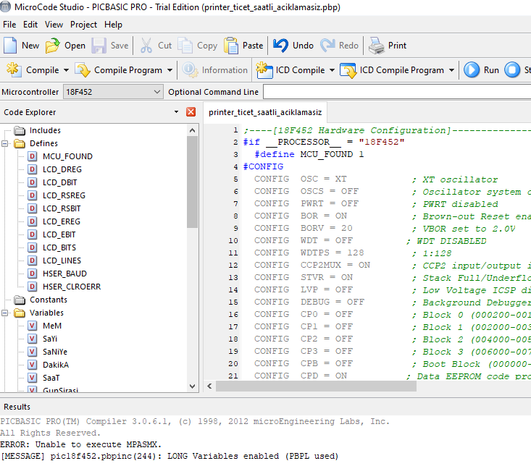The image size is (531, 474).
Task: Select HSER_BAUD define in Code Explorer
Action: 64,274
